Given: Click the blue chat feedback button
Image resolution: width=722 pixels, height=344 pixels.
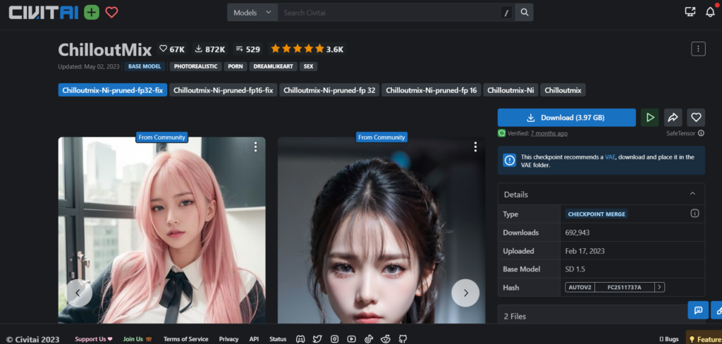Looking at the screenshot, I should 698,310.
